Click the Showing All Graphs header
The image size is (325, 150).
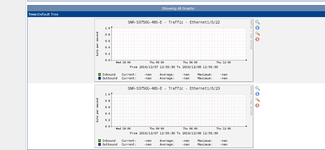click(178, 8)
